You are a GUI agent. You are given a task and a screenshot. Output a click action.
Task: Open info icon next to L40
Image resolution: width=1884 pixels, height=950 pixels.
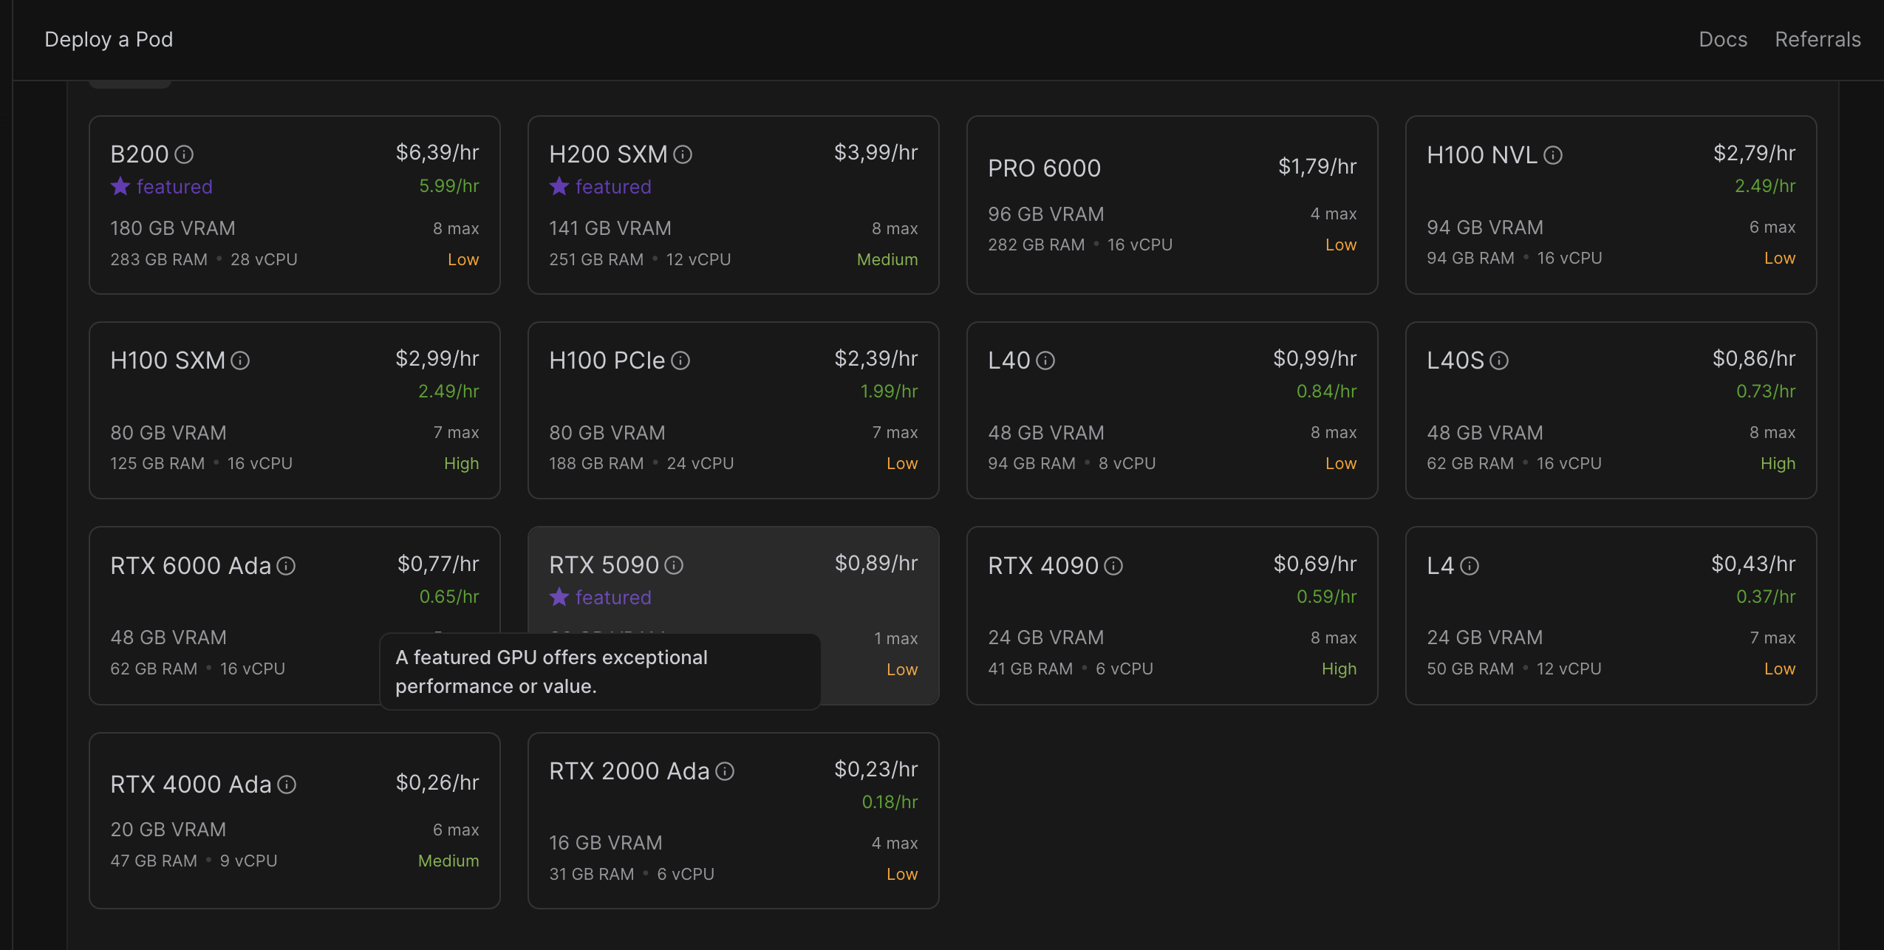[x=1045, y=360]
